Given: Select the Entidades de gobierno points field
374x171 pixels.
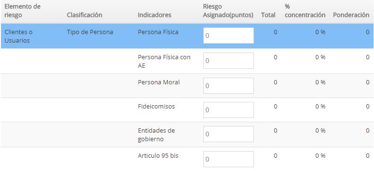Looking at the screenshot, I should pos(228,134).
